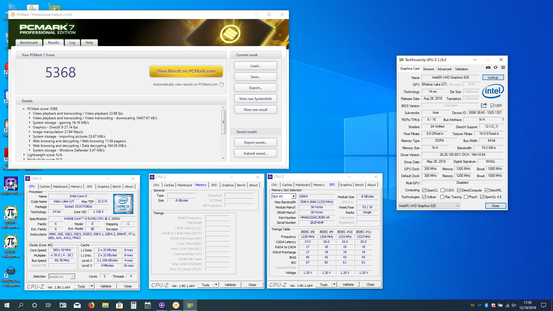Toggle the DirectCompute checkbox
The image size is (553, 311).
[x=459, y=190]
